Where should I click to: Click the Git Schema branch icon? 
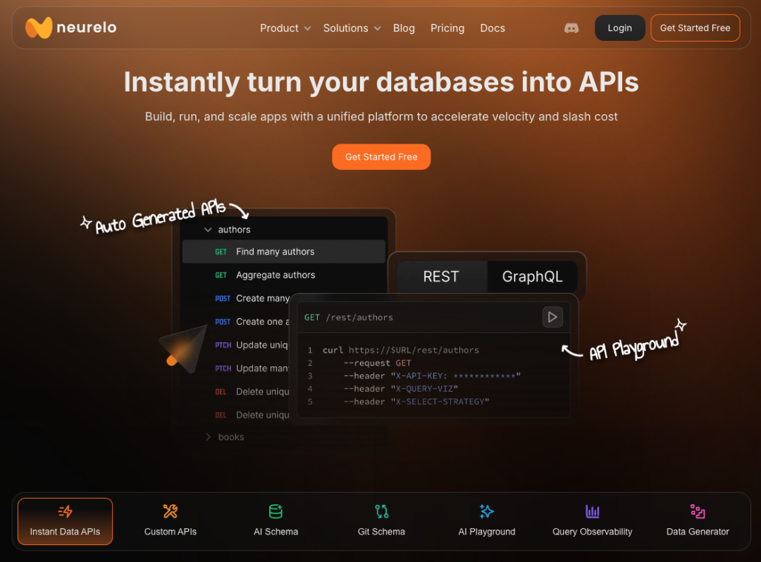381,511
